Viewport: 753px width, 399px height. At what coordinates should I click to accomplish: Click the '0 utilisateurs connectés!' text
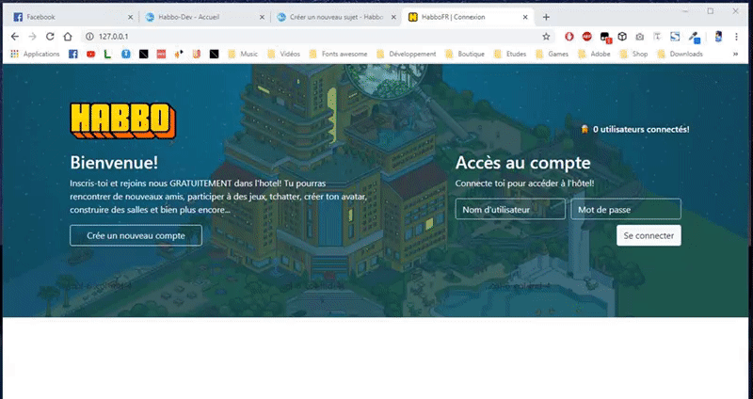pos(641,129)
